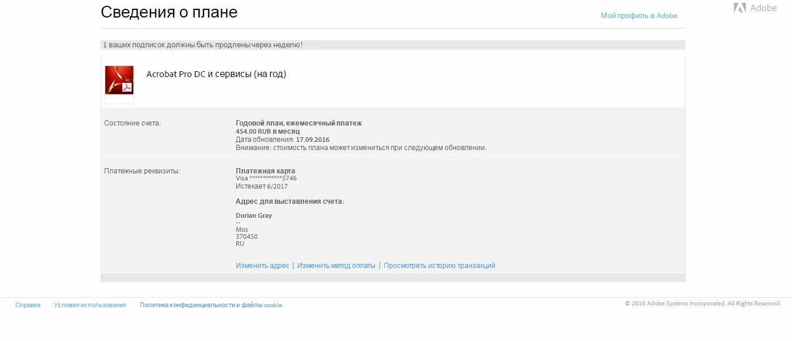Click Изменить адрес link
The image size is (792, 341).
(x=263, y=266)
